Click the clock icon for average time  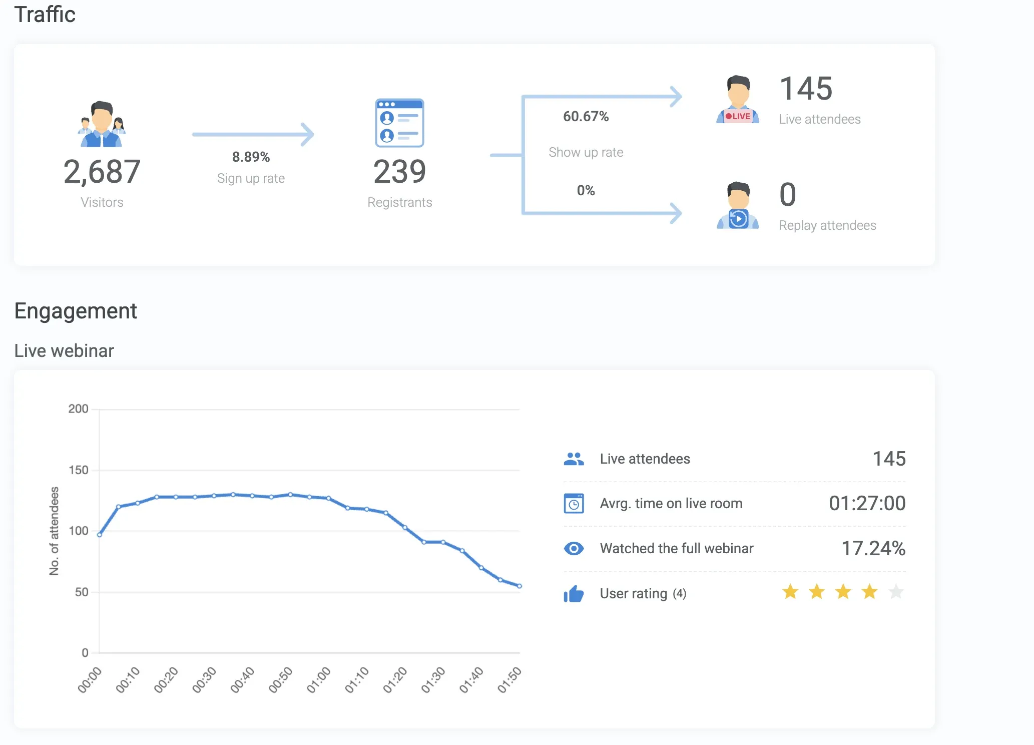click(574, 503)
